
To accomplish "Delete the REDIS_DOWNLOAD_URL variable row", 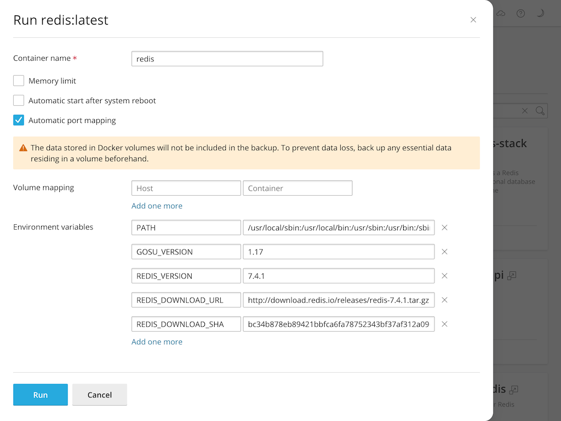I will point(444,300).
